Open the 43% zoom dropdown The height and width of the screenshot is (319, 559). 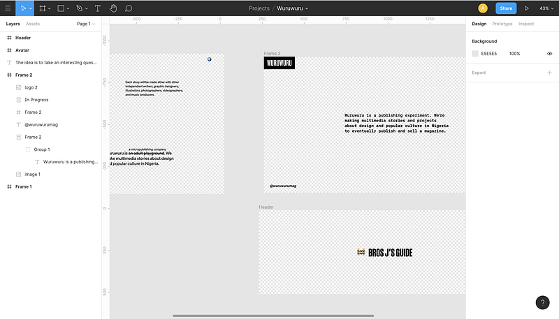(544, 8)
